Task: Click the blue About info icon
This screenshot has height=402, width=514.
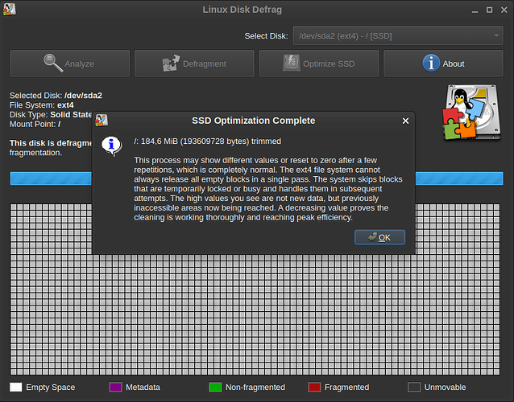Action: [x=431, y=63]
